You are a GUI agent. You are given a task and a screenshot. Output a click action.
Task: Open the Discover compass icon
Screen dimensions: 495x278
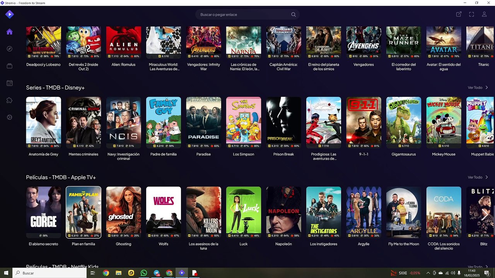pyautogui.click(x=10, y=49)
